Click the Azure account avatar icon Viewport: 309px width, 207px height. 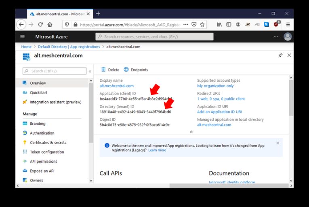[x=288, y=37]
